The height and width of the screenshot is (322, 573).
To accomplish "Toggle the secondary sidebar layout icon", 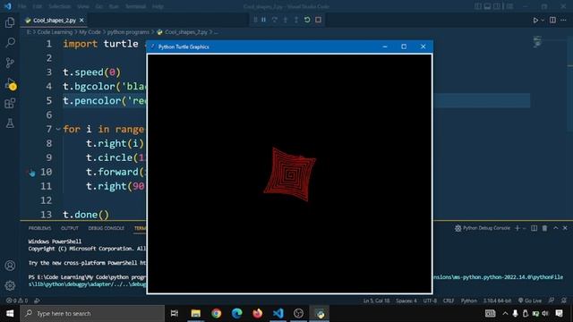I will pyautogui.click(x=497, y=6).
